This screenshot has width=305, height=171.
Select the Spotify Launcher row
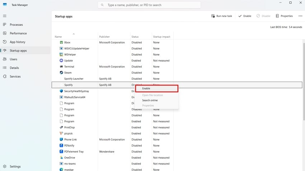(177, 79)
